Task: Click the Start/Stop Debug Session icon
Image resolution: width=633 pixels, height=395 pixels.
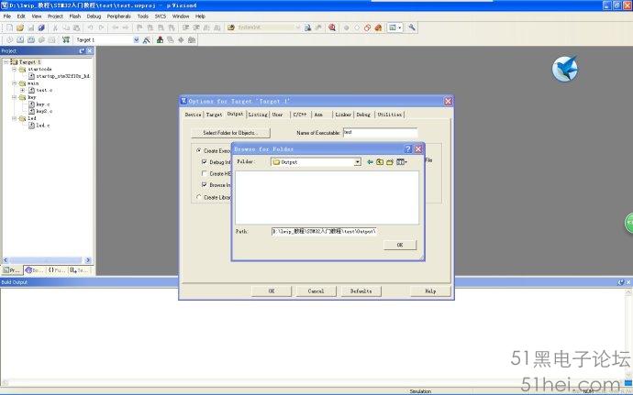Action: point(332,27)
